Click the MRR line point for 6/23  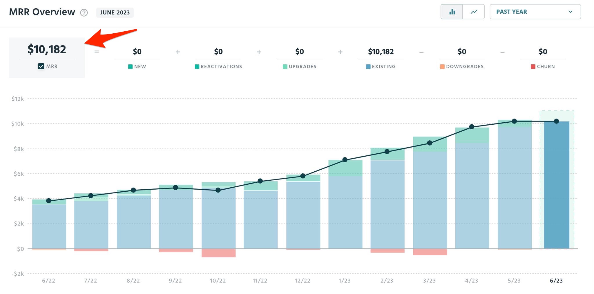556,121
